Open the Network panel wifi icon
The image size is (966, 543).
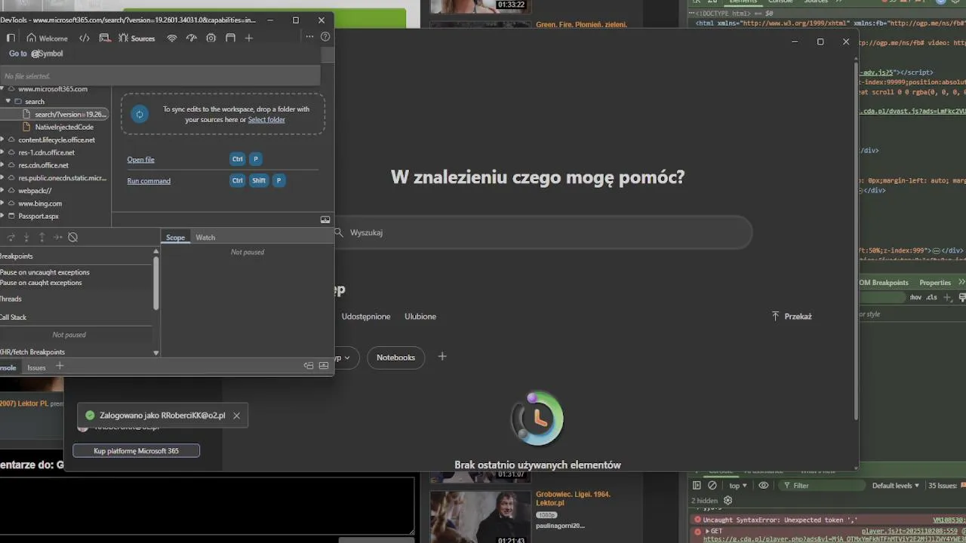172,38
